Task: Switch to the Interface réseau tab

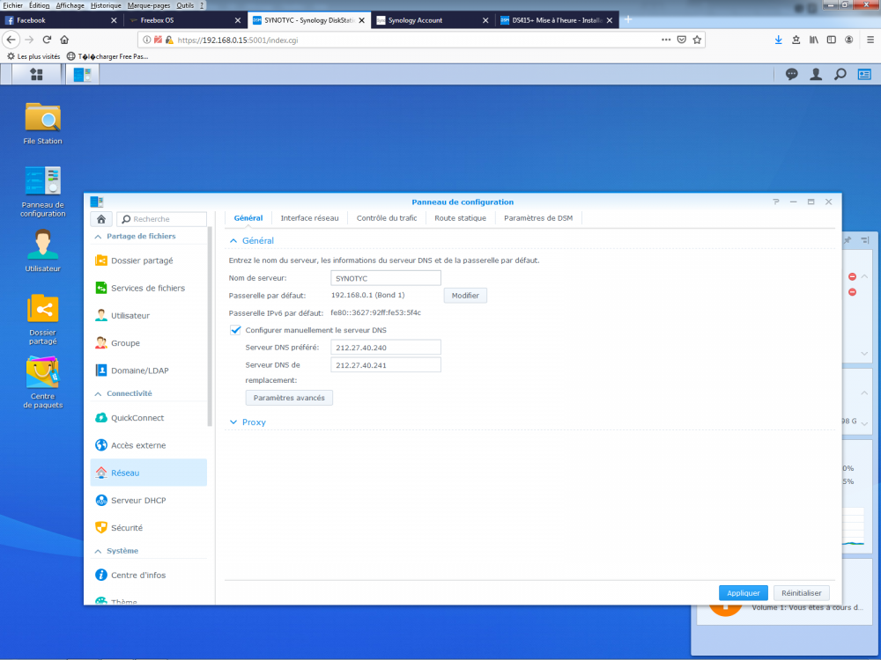Action: coord(309,217)
